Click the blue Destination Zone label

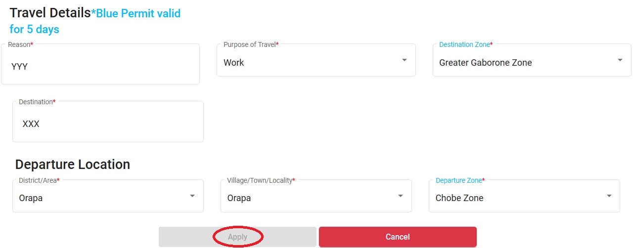pos(465,44)
